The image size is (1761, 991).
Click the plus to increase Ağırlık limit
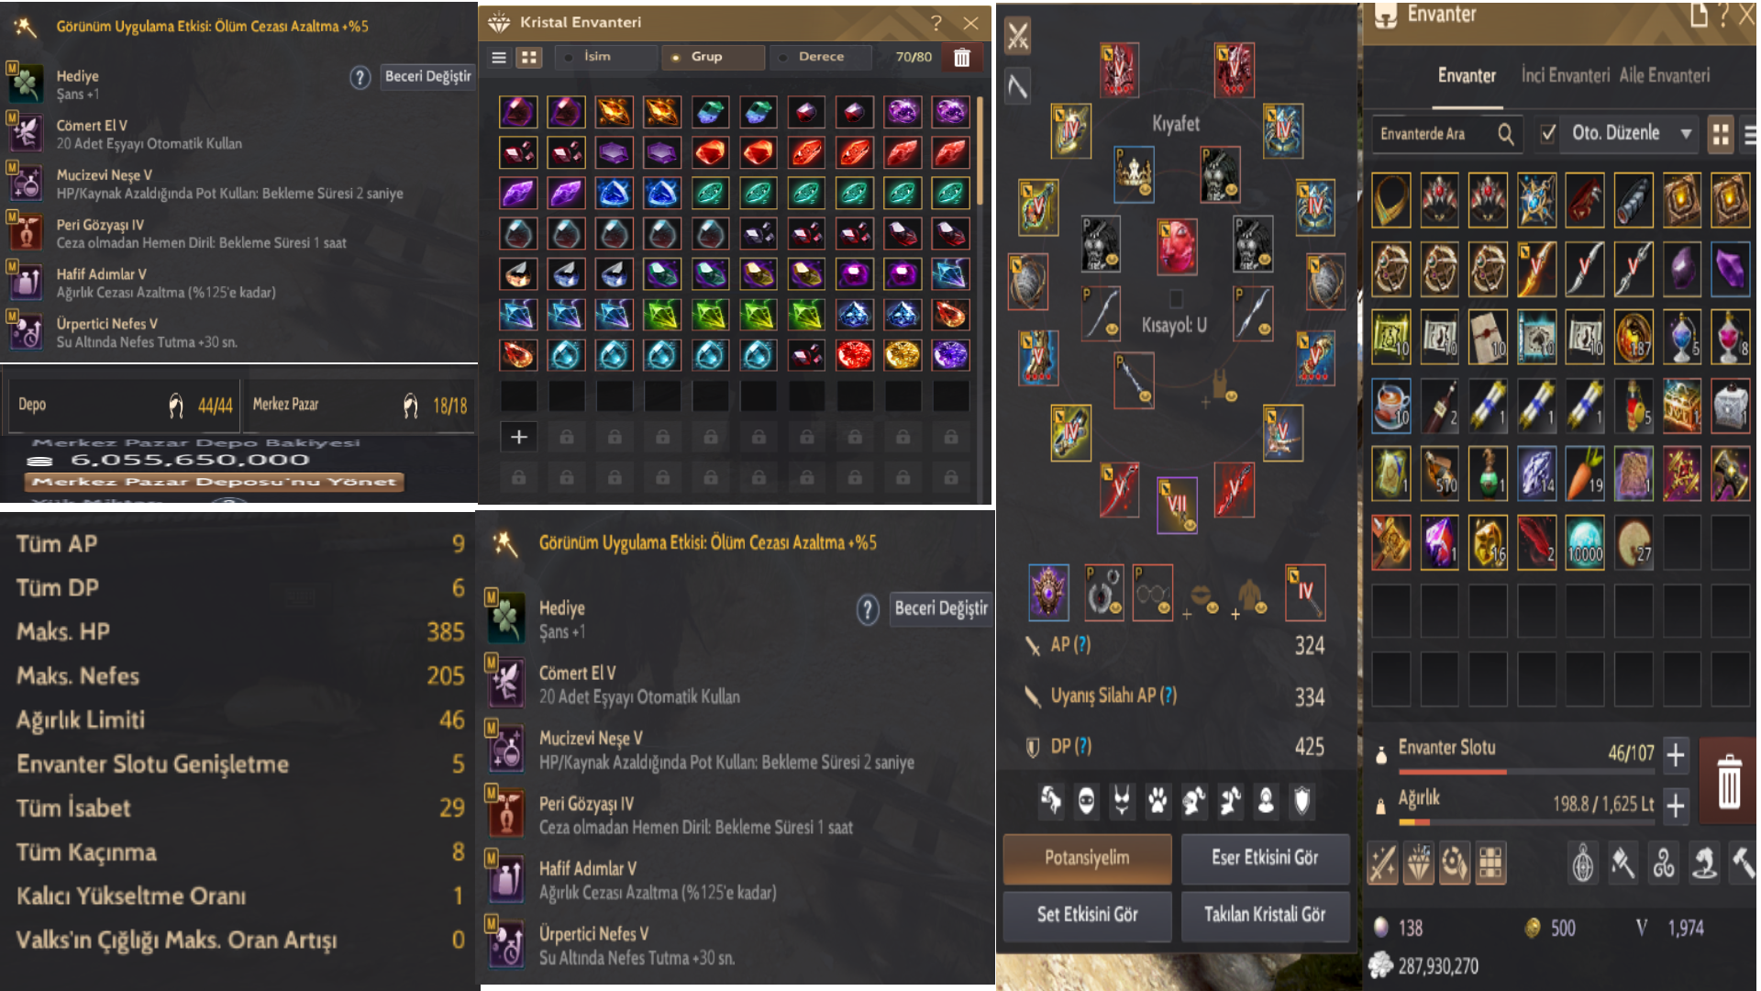coord(1676,806)
